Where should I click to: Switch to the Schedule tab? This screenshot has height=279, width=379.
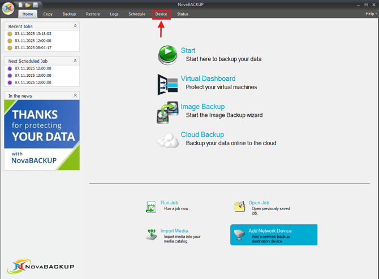click(x=137, y=14)
